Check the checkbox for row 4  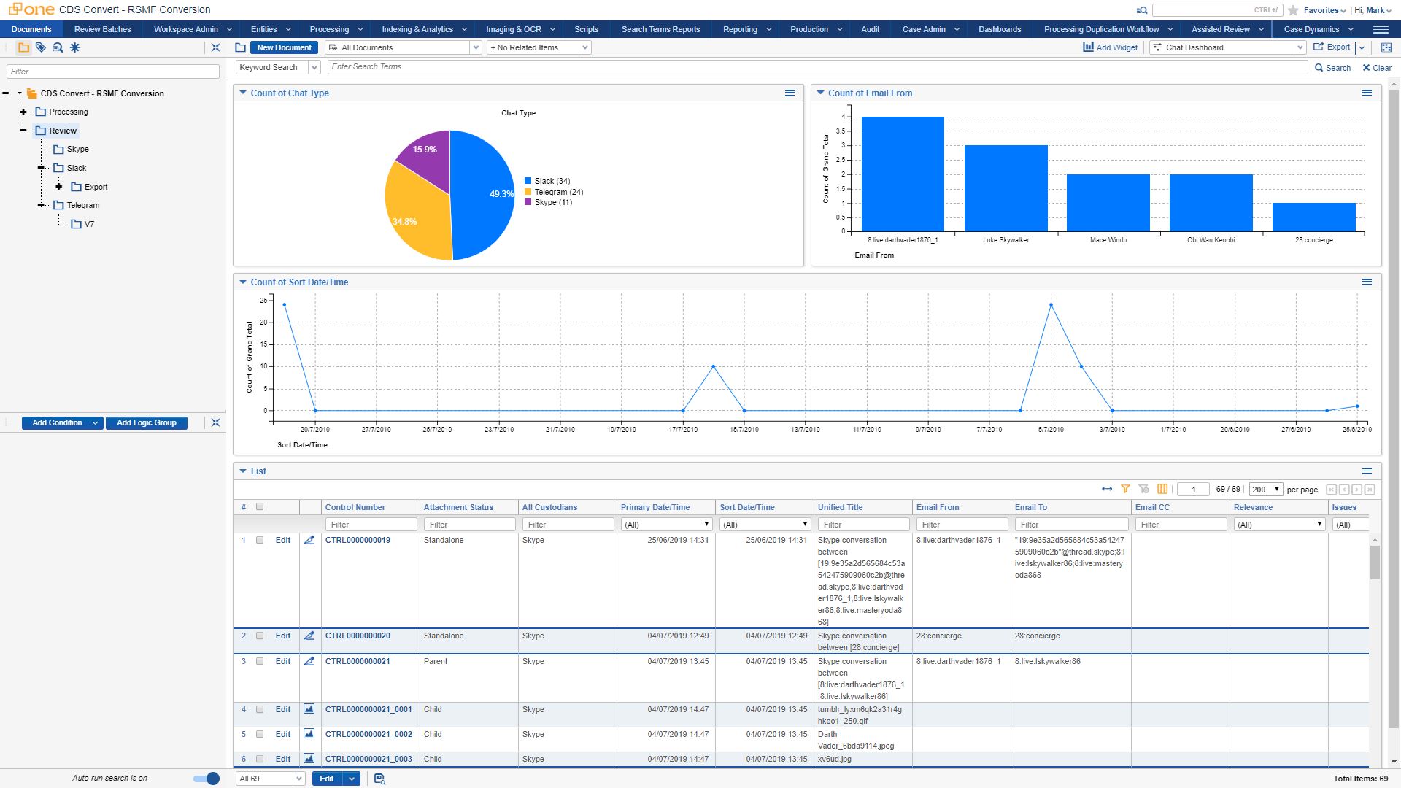[x=260, y=709]
